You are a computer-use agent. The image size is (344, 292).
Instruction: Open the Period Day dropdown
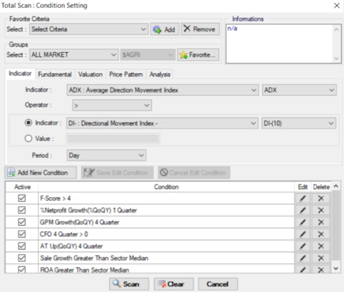(106, 156)
